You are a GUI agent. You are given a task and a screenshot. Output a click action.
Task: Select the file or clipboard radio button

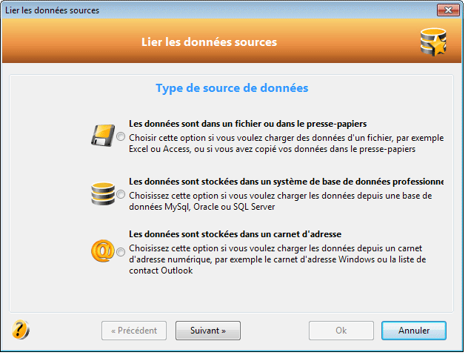(121, 137)
